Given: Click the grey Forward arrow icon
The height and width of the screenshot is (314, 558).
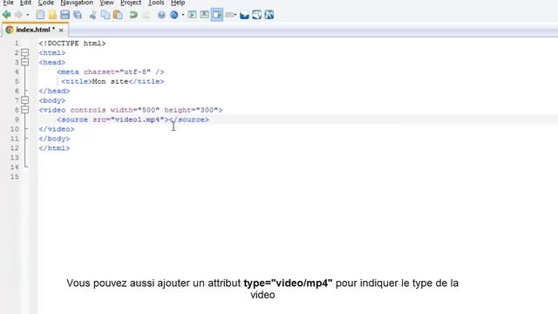Looking at the screenshot, I should [18, 15].
